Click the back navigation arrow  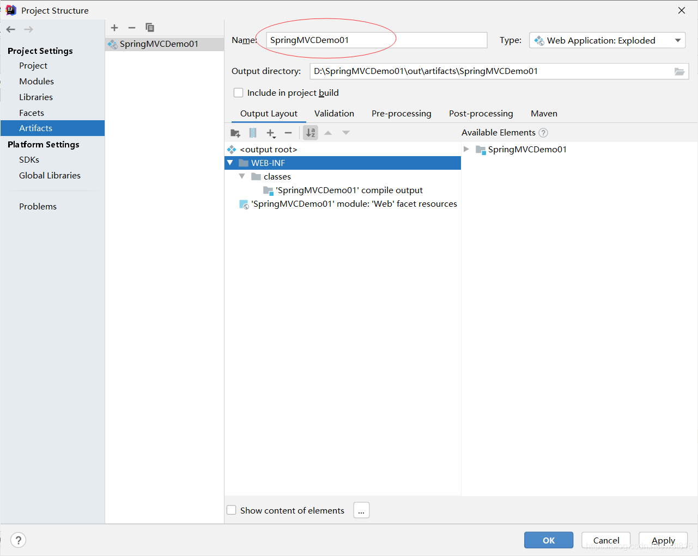click(11, 29)
